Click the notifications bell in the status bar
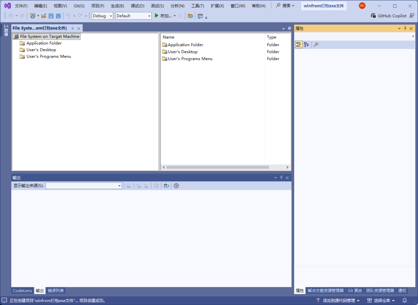The width and height of the screenshot is (418, 305). coord(405,300)
